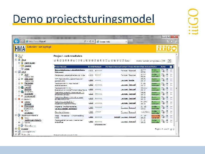This screenshot has height=154, width=205.
Task: Show all projects via Alles filter
Action: [x=127, y=60]
